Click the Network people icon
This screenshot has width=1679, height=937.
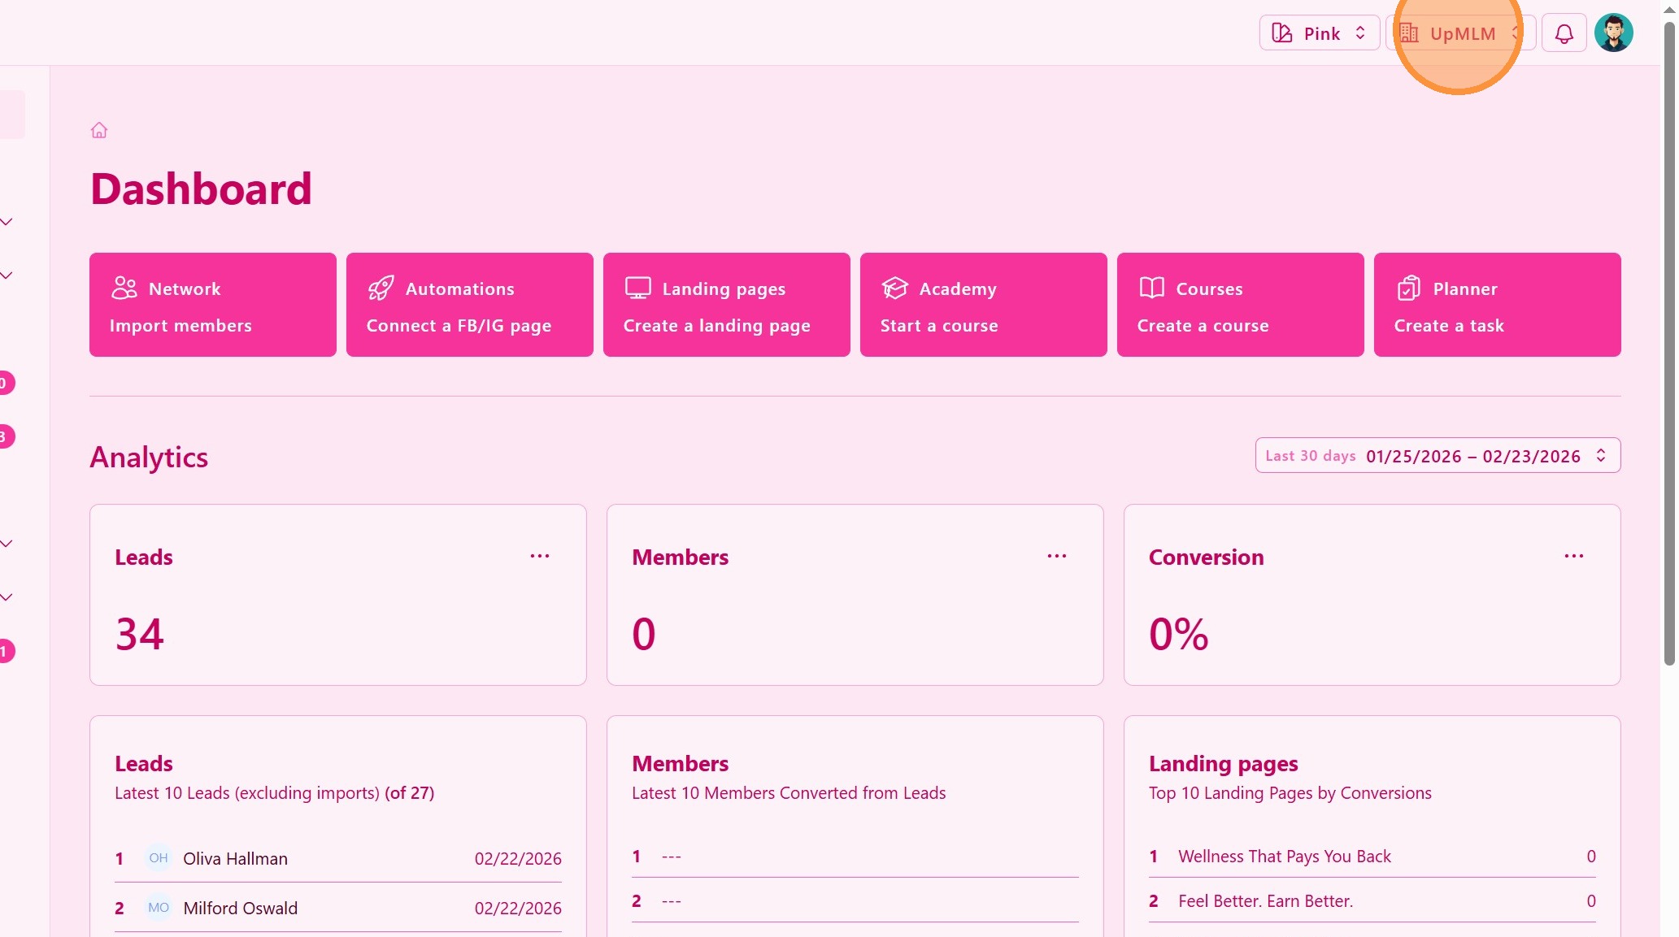point(124,288)
